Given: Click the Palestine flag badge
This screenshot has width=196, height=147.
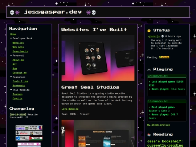Looking at the screenshot, I should point(36,138).
